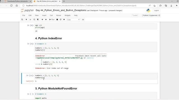Open the browser downloads icon

point(171,6)
